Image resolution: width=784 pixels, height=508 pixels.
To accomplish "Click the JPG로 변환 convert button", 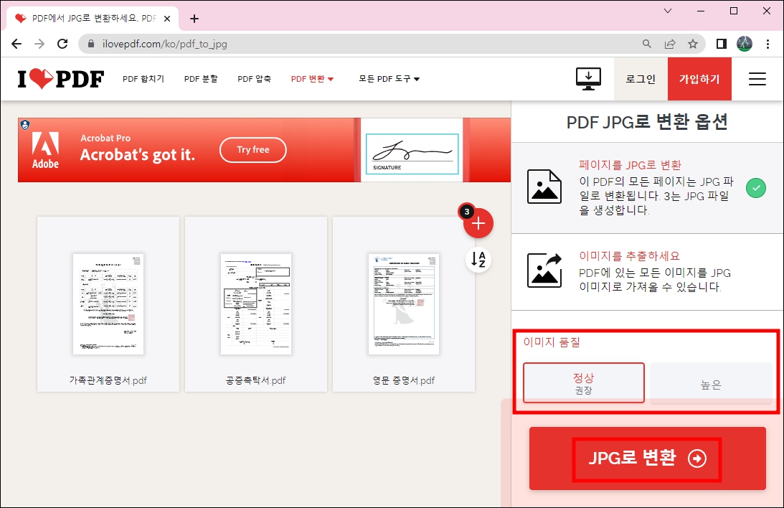I will tap(648, 458).
